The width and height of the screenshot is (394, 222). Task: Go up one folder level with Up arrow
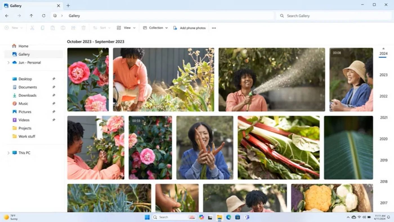tap(31, 16)
